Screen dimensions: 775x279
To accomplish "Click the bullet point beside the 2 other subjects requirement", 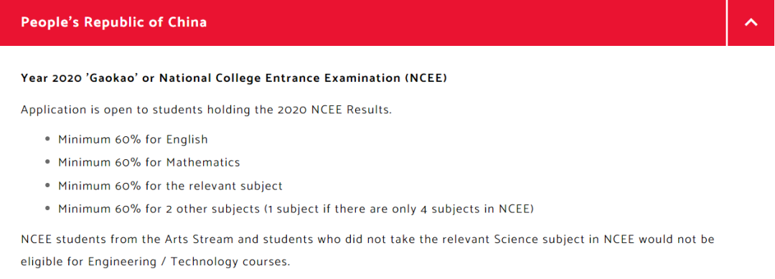I will (x=47, y=209).
